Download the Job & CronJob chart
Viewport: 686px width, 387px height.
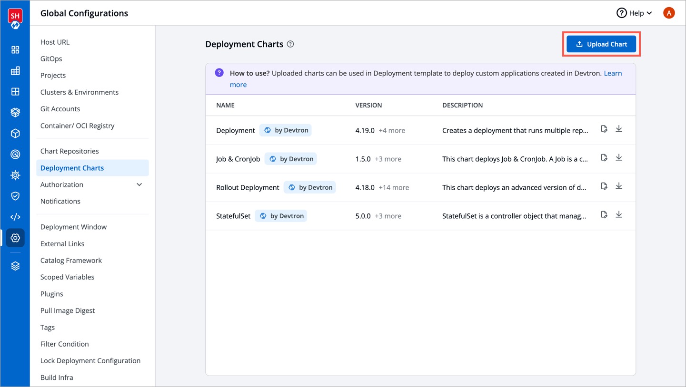point(619,157)
